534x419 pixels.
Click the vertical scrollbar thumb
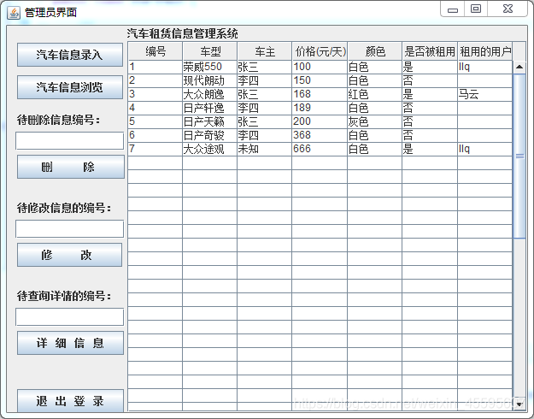[x=519, y=156]
